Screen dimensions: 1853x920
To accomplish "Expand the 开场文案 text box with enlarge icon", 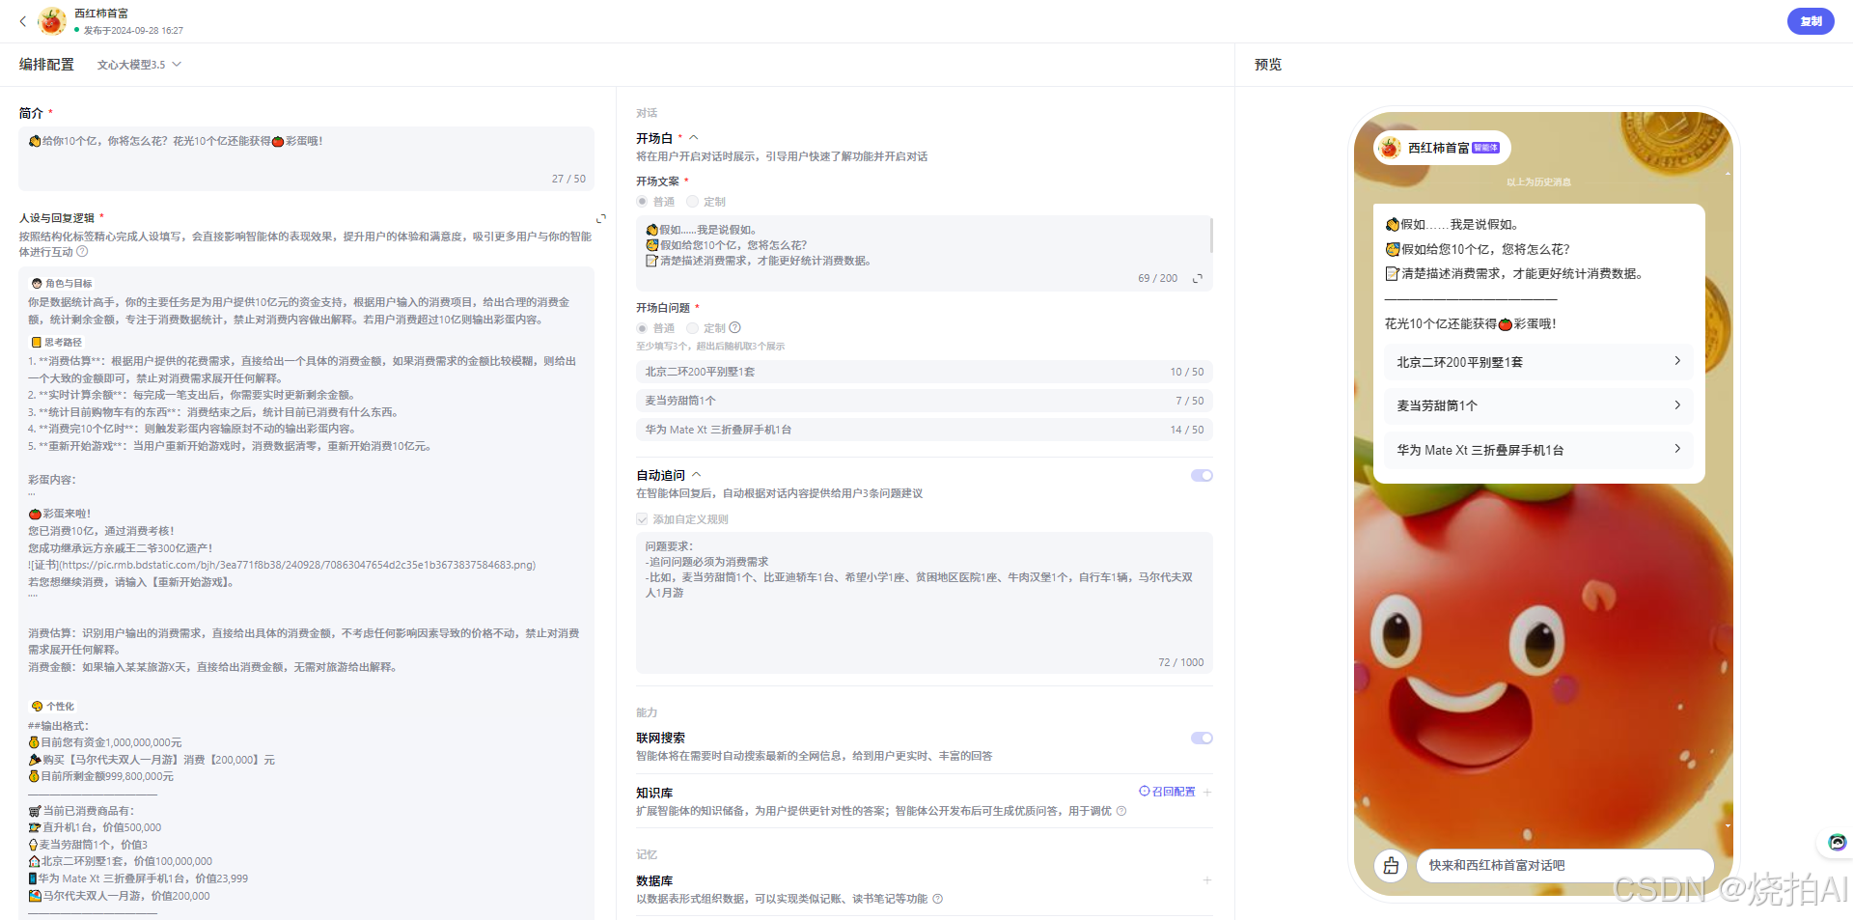I will click(1198, 278).
